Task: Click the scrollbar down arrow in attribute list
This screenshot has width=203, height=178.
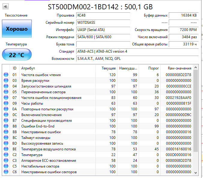Action: pyautogui.click(x=195, y=173)
